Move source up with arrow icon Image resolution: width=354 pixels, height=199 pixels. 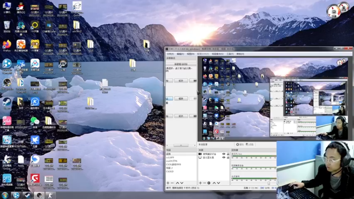pos(214,183)
